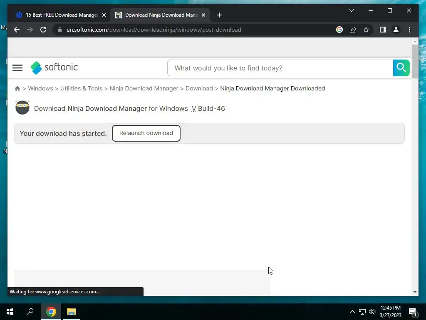The image size is (426, 320).
Task: Bookmark this page with the star icon
Action: (x=366, y=30)
